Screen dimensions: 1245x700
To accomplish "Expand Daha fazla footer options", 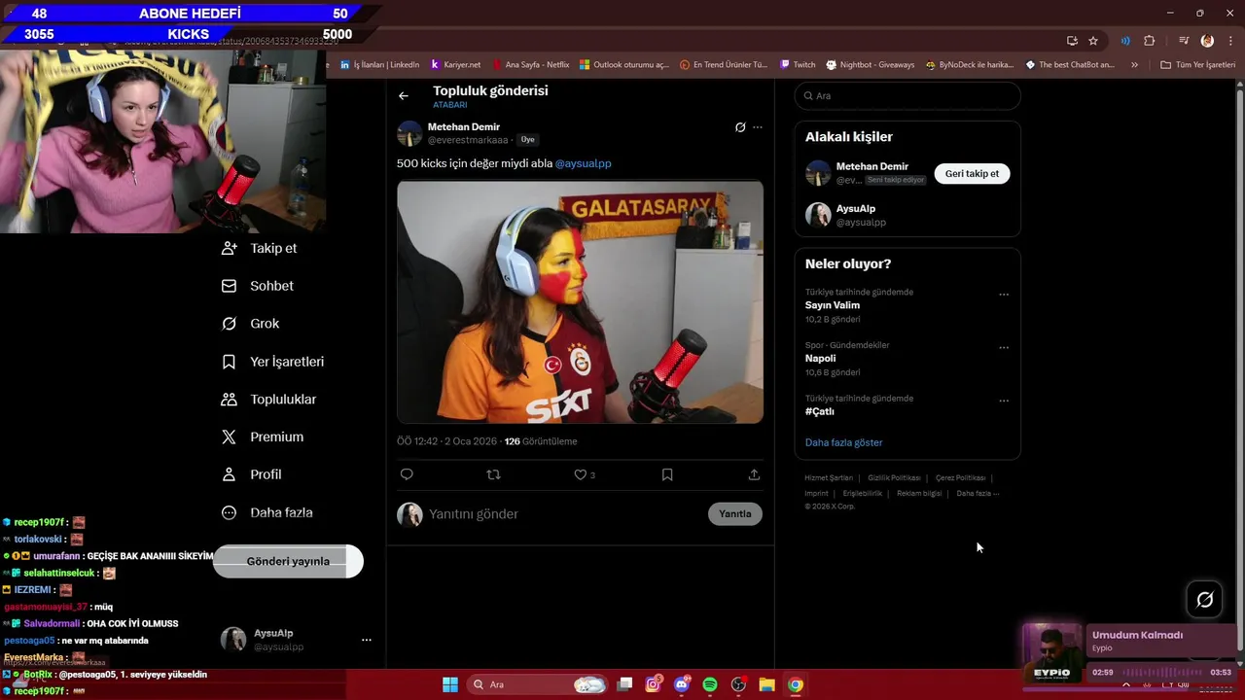I will pos(978,493).
